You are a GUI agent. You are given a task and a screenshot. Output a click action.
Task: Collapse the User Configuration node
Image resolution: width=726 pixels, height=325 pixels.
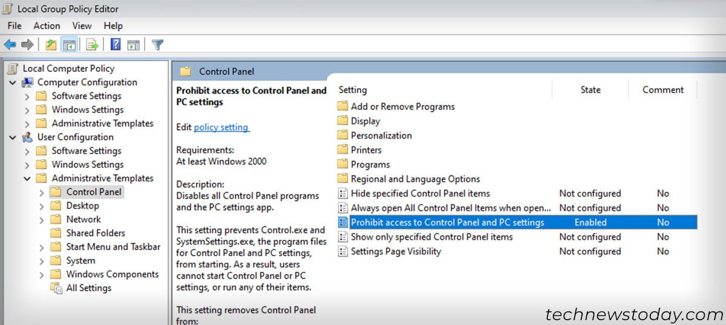[x=13, y=137]
